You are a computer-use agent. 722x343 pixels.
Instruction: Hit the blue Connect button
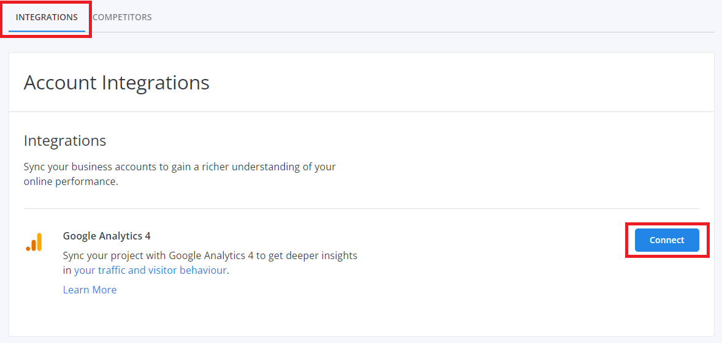click(x=667, y=240)
